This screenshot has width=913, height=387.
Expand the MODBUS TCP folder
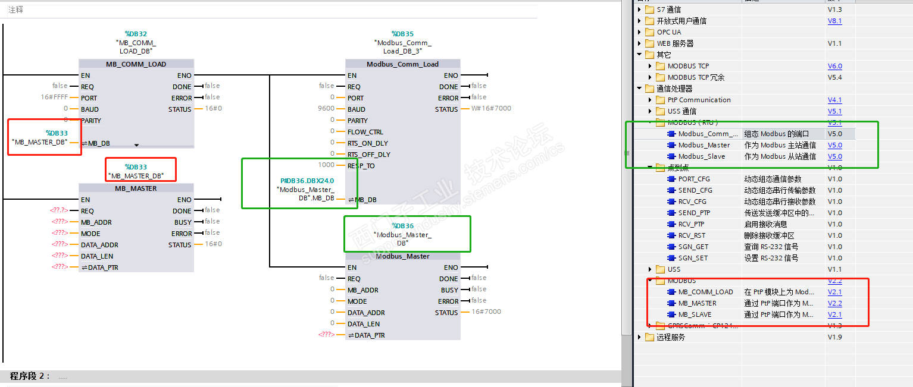click(651, 66)
